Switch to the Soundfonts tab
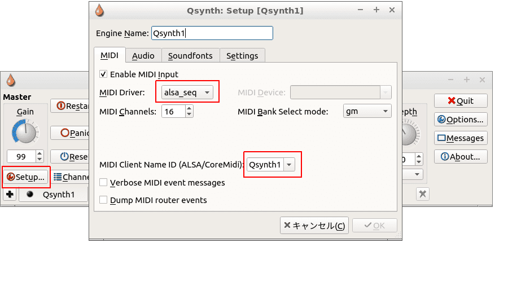508x282 pixels. 190,55
